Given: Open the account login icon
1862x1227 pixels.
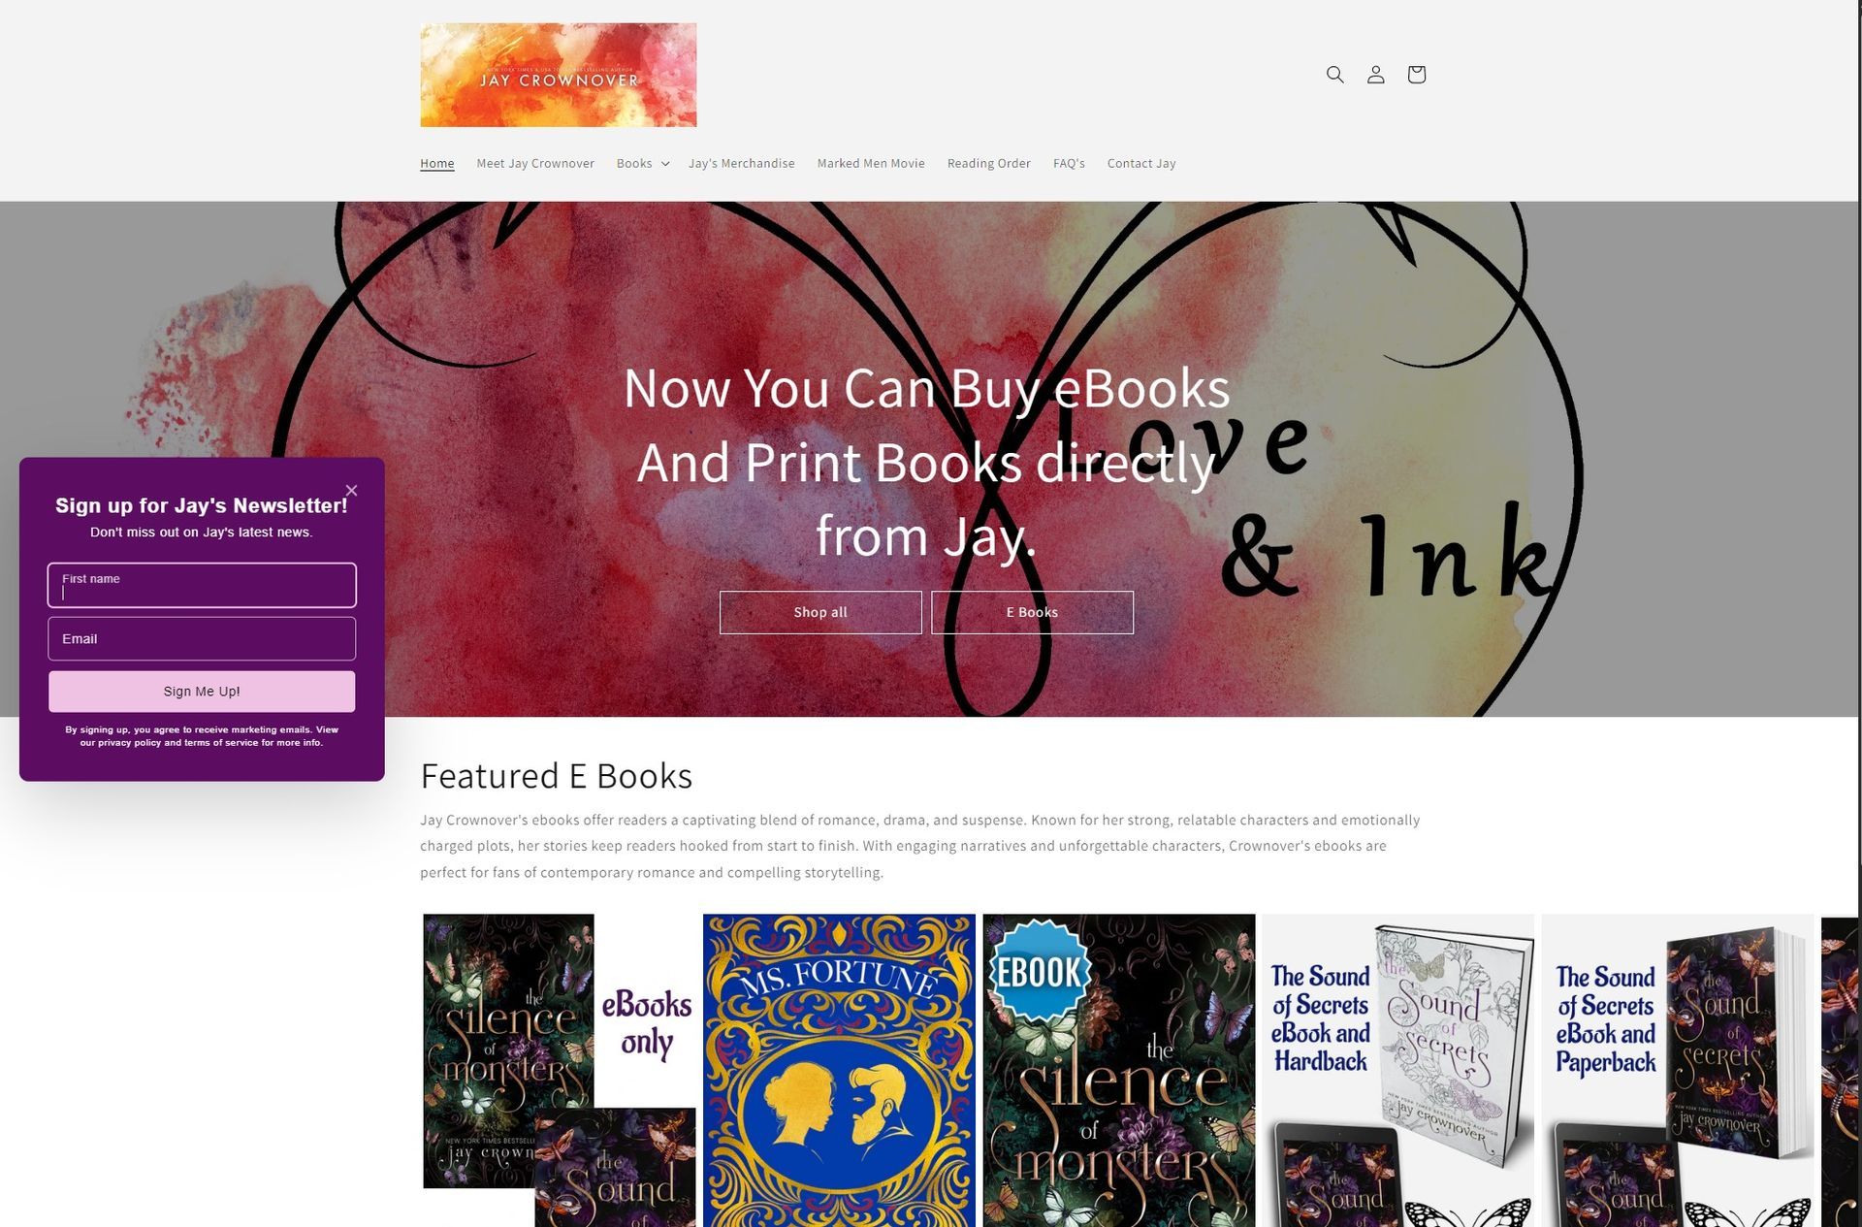Looking at the screenshot, I should click(1375, 75).
